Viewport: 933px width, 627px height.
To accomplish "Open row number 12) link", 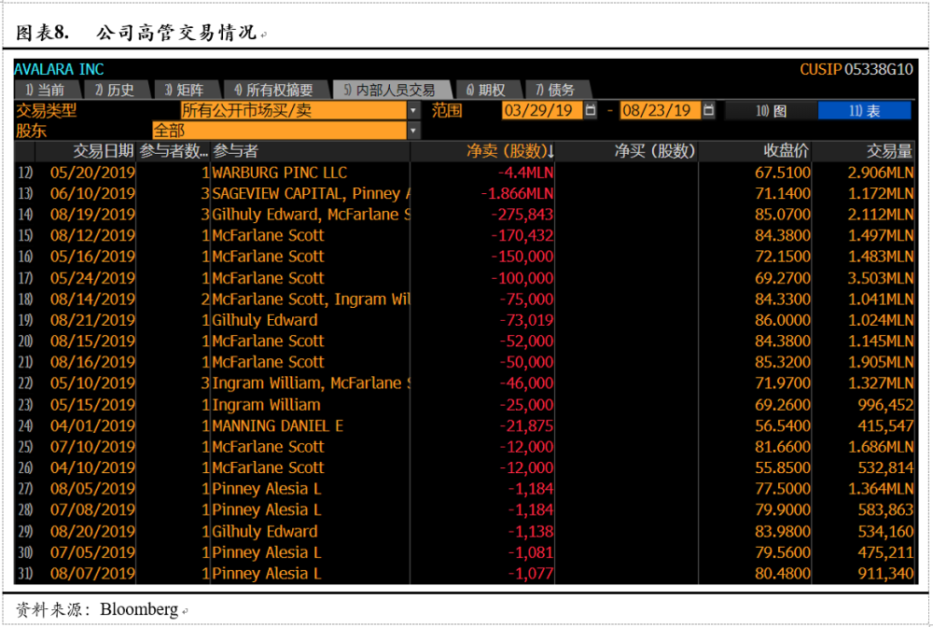I will pyautogui.click(x=25, y=173).
